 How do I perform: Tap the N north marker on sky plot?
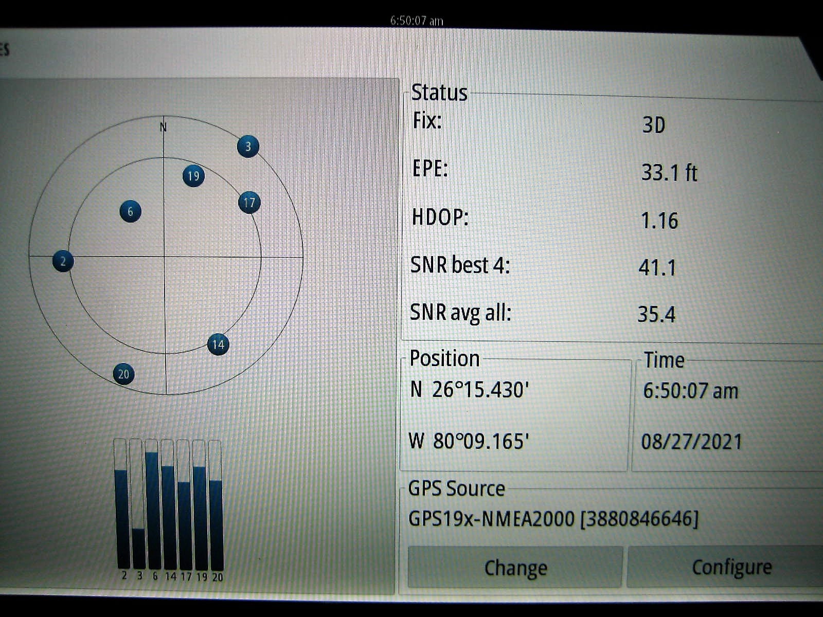click(163, 127)
